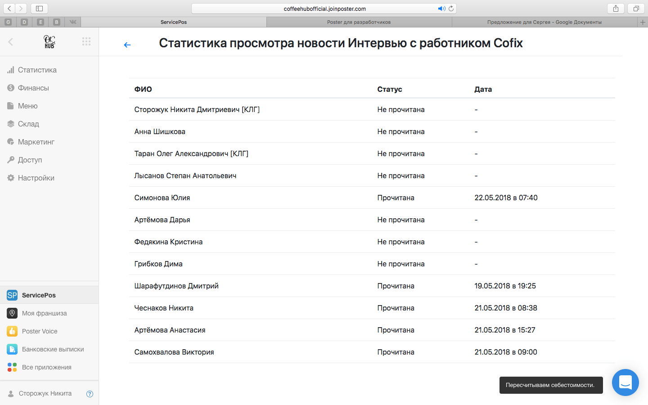Image resolution: width=648 pixels, height=405 pixels.
Task: Select Маркетинг in the sidebar
Action: tap(36, 142)
